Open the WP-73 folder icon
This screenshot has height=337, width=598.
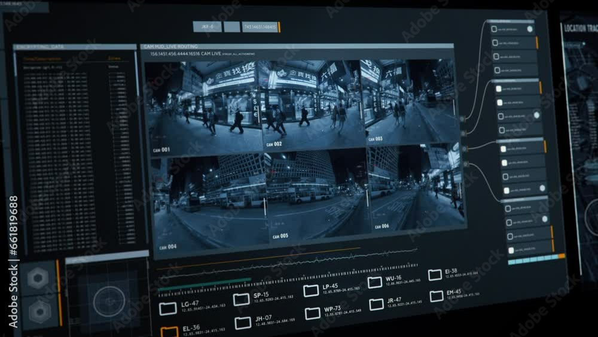313,313
